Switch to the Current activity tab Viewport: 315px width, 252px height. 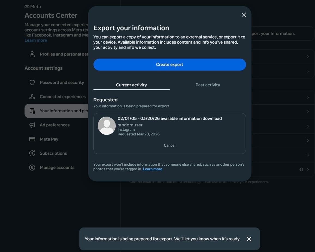point(131,85)
